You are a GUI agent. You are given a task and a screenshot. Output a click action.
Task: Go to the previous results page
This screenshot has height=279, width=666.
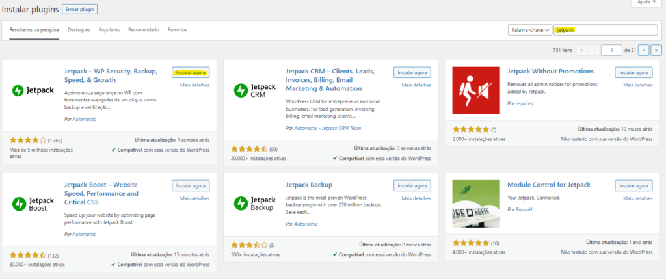click(594, 50)
